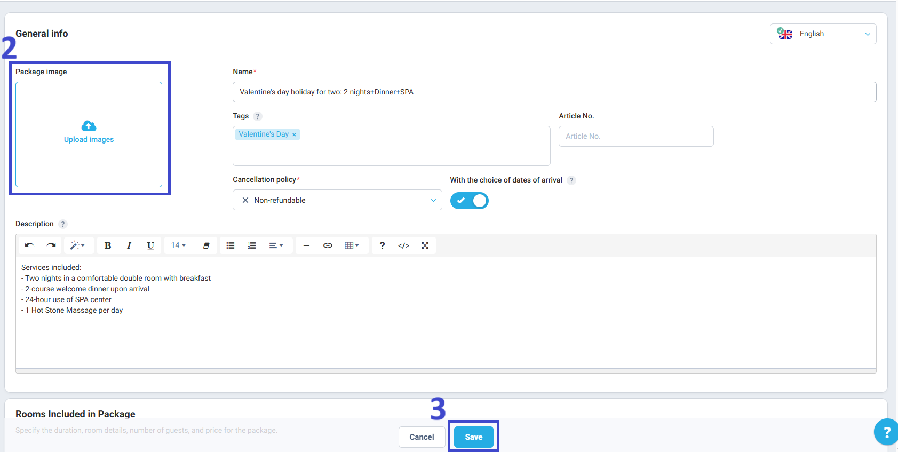
Task: Open the magic wand style menu
Action: click(78, 245)
